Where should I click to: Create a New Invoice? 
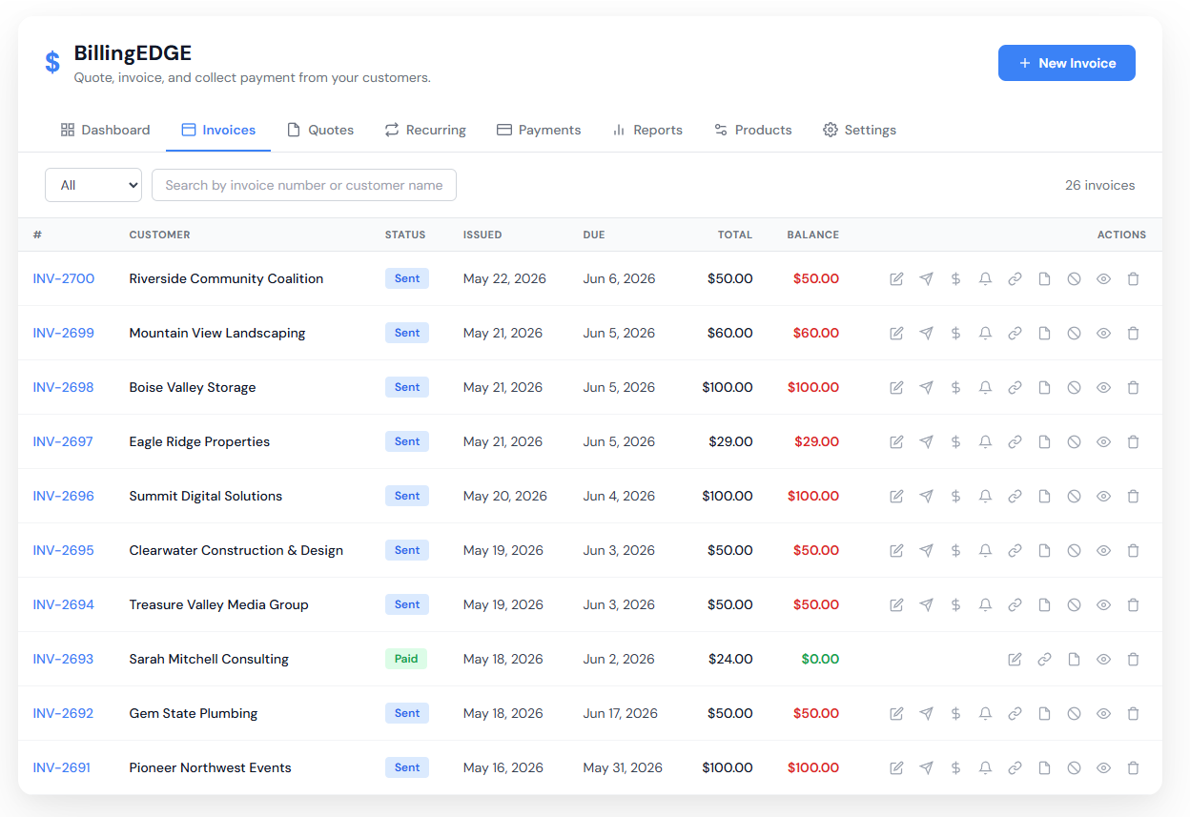pyautogui.click(x=1067, y=63)
